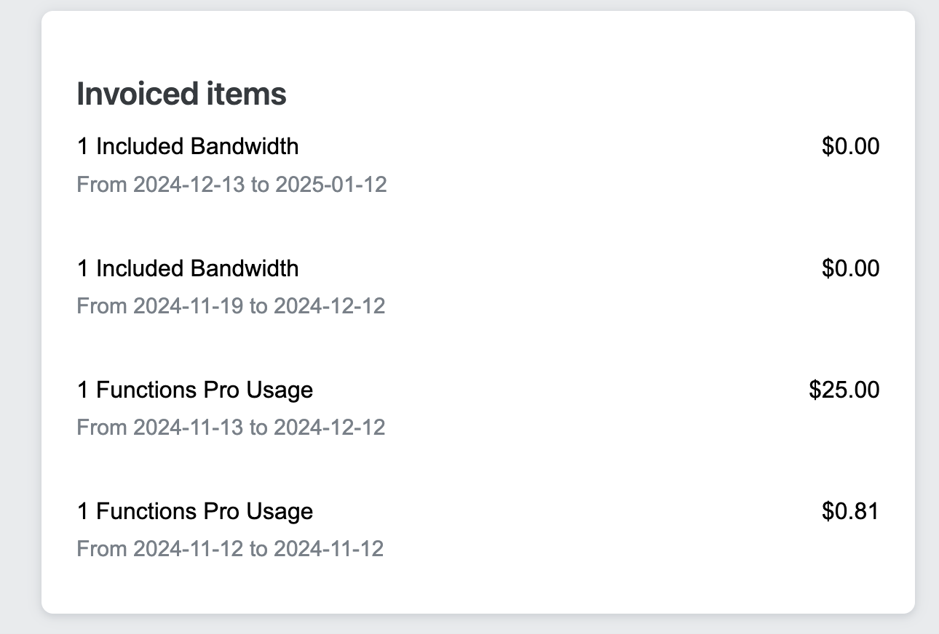The image size is (939, 634).
Task: Select the first Included Bandwidth line item
Action: [188, 146]
